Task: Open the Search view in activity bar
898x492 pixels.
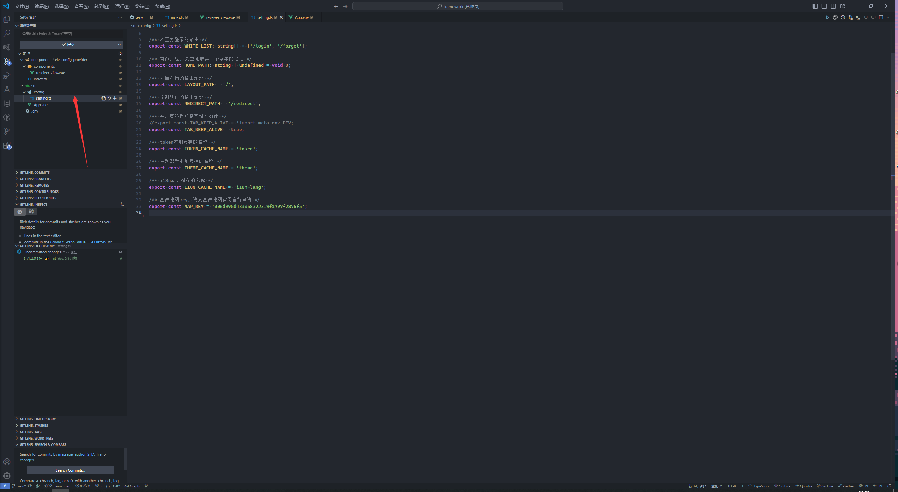Action: coord(7,33)
